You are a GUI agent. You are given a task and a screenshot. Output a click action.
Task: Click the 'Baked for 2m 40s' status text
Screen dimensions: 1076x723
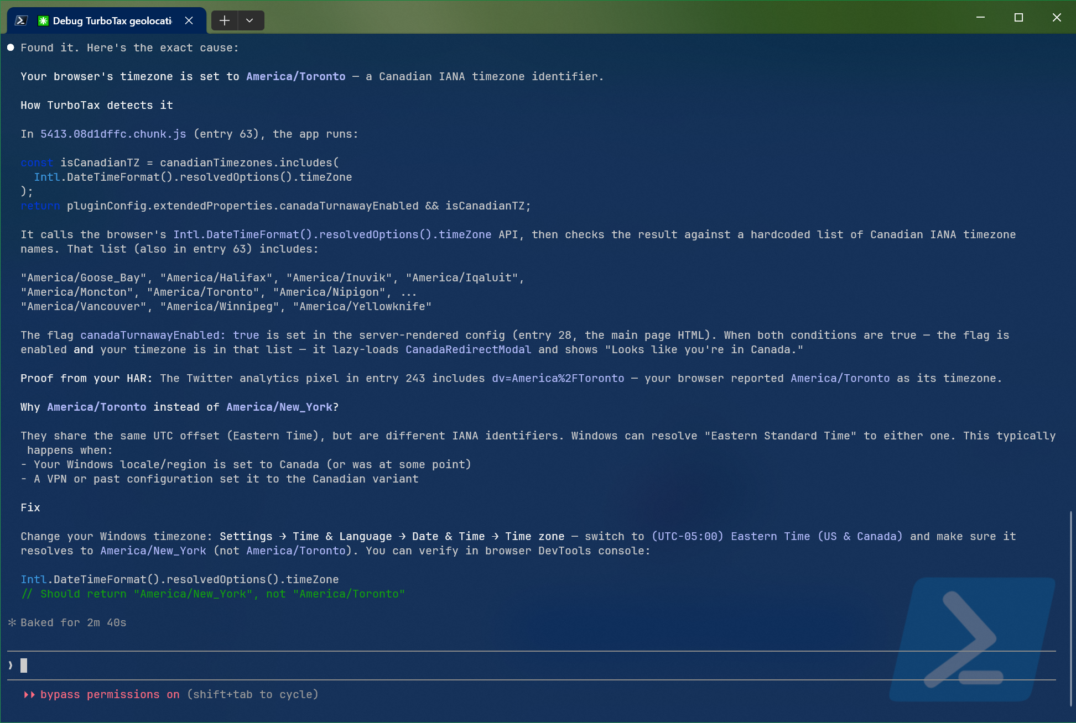72,622
